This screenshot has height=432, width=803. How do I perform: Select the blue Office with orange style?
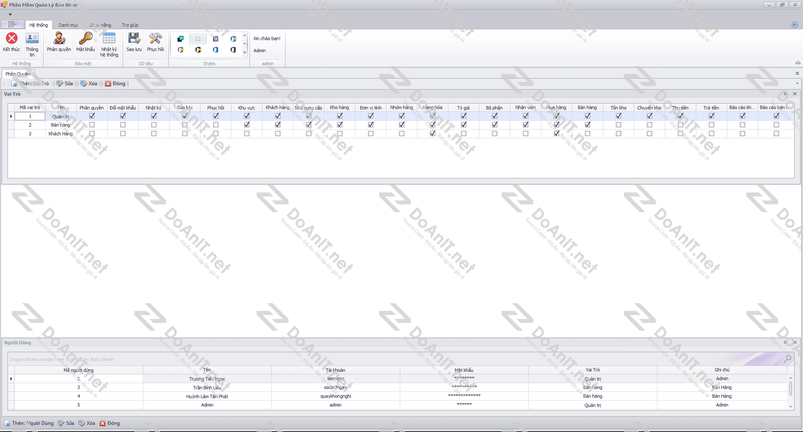coord(233,39)
